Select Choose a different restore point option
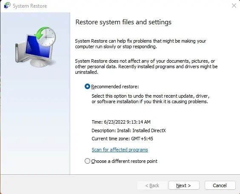This screenshot has width=240, height=194. pos(87,161)
